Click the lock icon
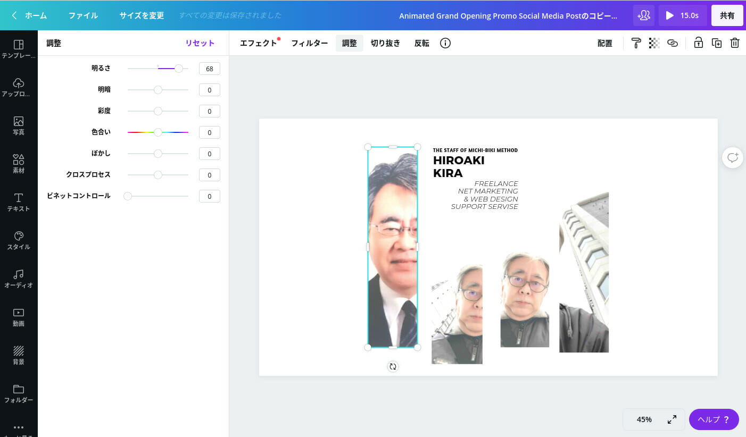746x437 pixels. click(699, 43)
